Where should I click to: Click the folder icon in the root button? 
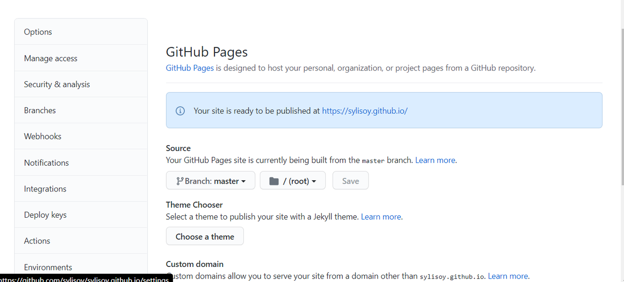pyautogui.click(x=274, y=181)
